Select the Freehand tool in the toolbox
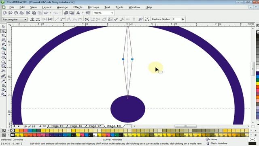Image resolution: width=259 pixels, height=146 pixels. point(3,44)
